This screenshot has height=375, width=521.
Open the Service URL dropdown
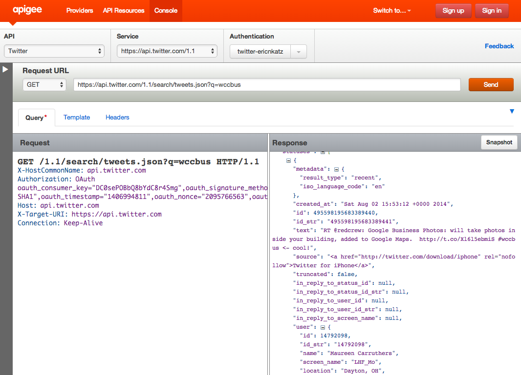(167, 51)
